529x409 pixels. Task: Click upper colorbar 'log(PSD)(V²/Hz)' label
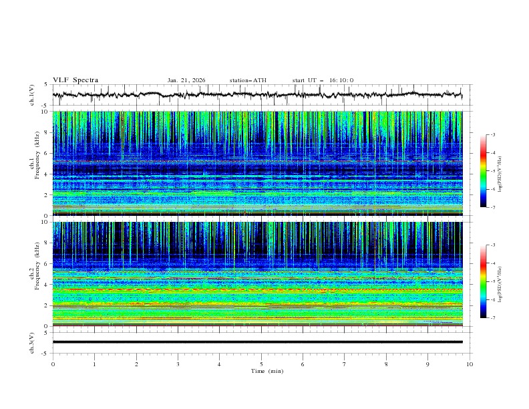click(x=500, y=174)
